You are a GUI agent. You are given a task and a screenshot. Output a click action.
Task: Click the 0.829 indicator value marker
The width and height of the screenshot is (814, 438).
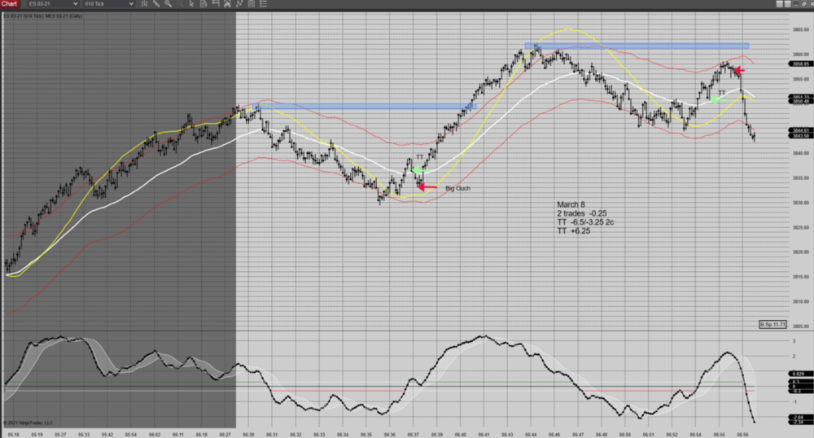pyautogui.click(x=774, y=374)
